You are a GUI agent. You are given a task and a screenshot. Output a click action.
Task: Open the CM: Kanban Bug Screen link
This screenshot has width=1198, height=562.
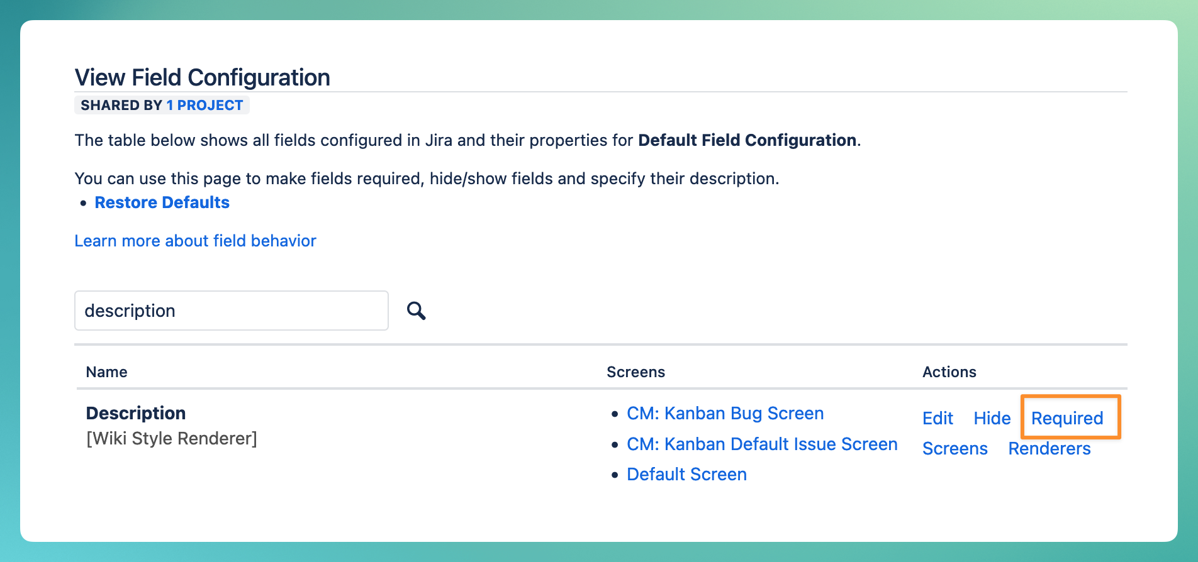725,413
